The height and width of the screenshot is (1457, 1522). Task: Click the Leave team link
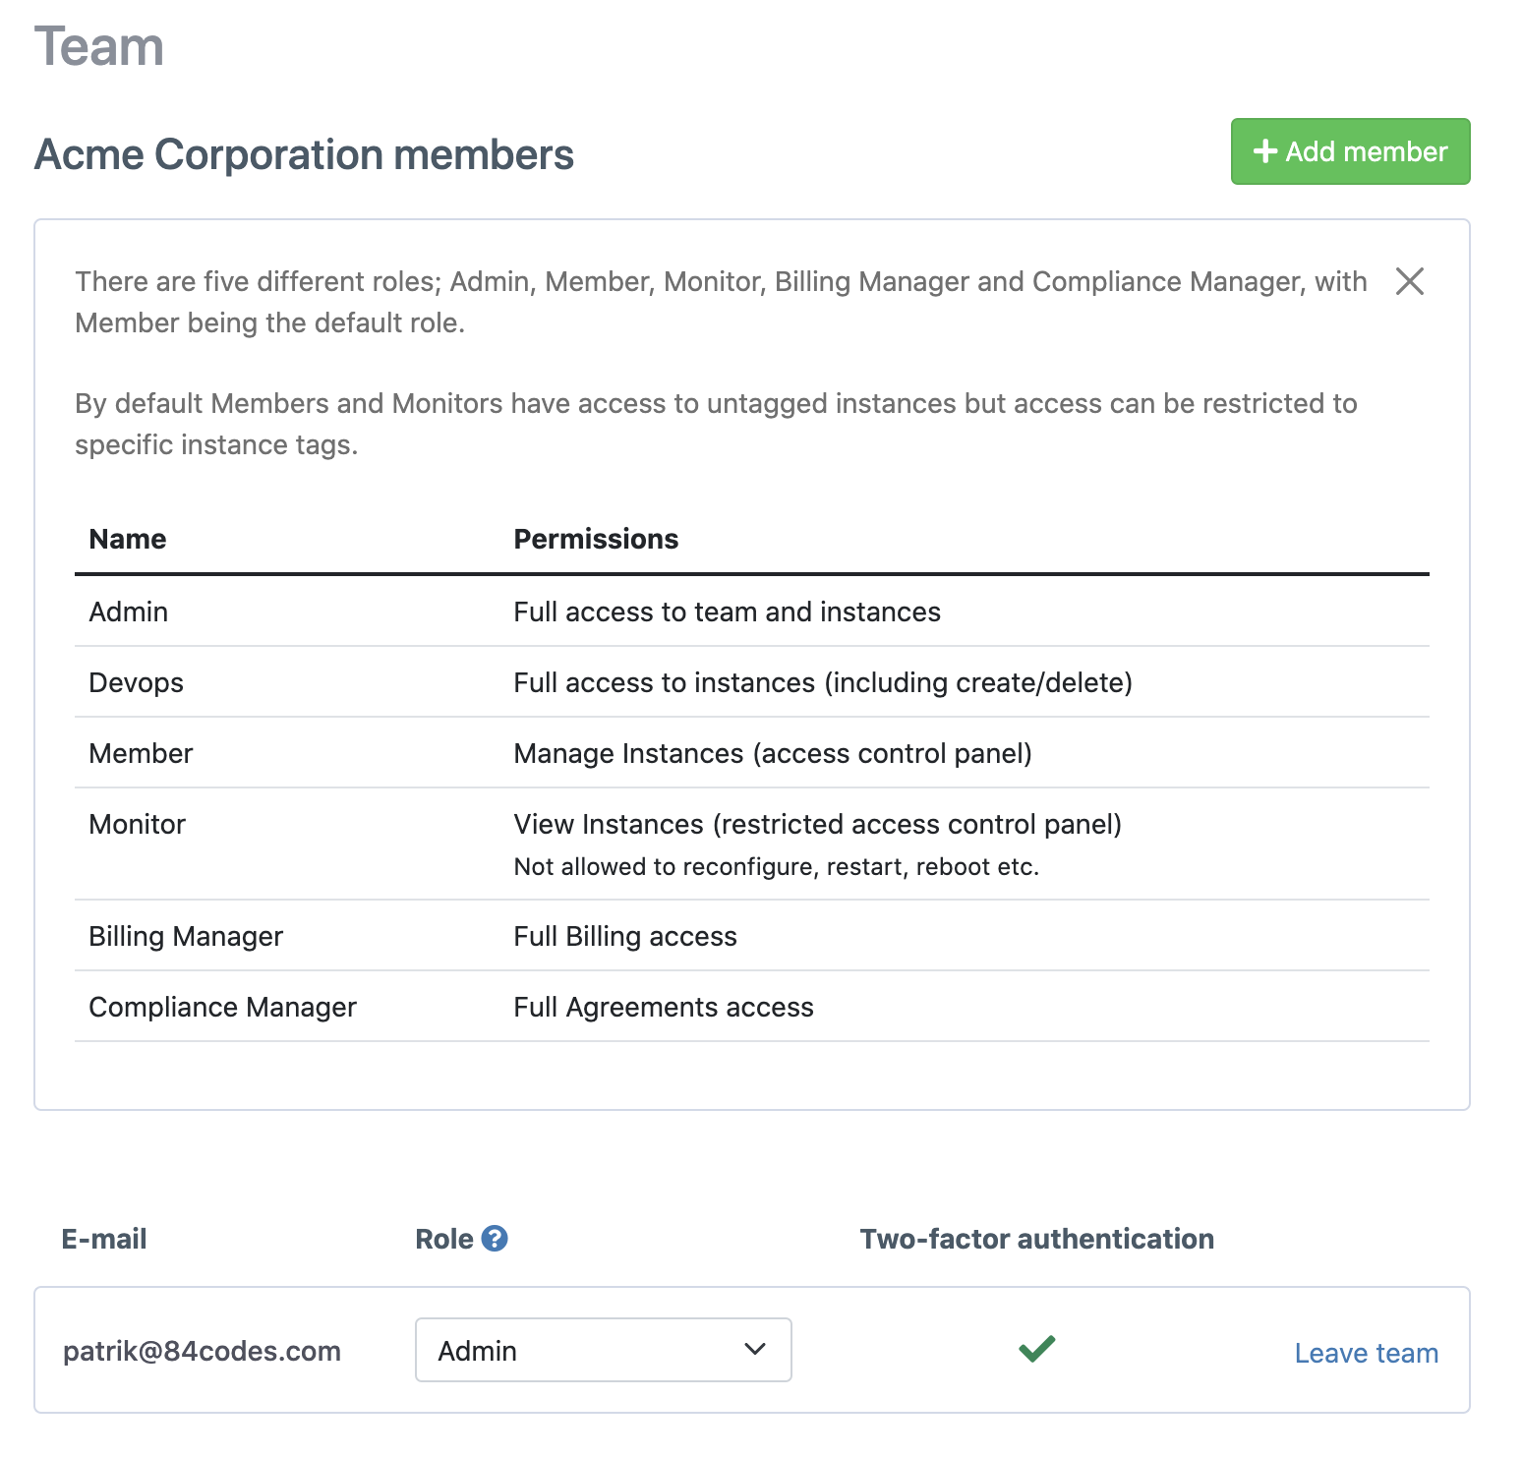(x=1366, y=1353)
